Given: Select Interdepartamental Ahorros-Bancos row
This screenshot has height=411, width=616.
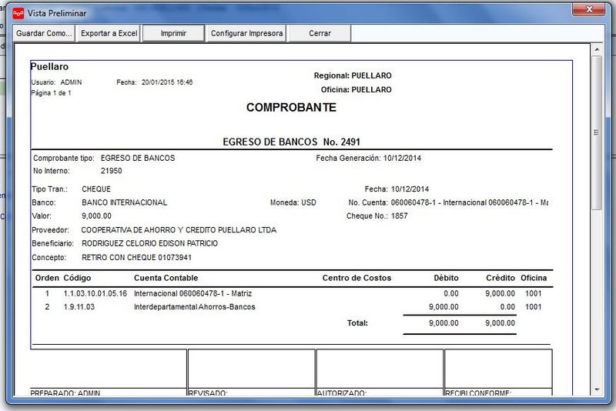Looking at the screenshot, I should (x=293, y=307).
